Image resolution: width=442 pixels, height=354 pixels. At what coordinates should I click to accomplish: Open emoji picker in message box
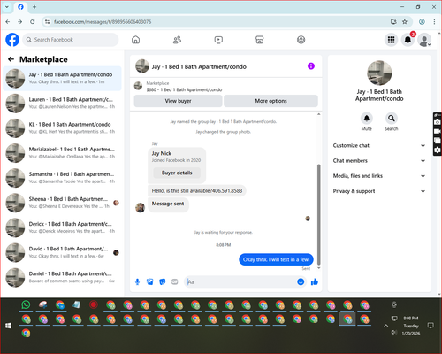point(301,281)
